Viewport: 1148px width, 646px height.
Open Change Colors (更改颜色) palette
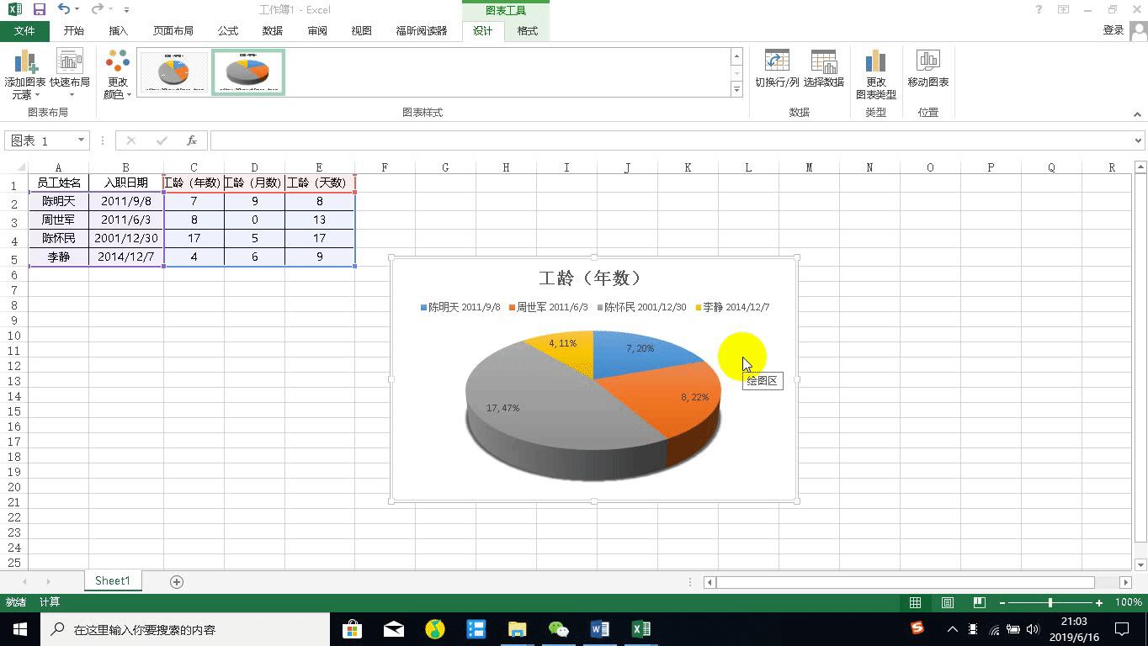click(118, 74)
